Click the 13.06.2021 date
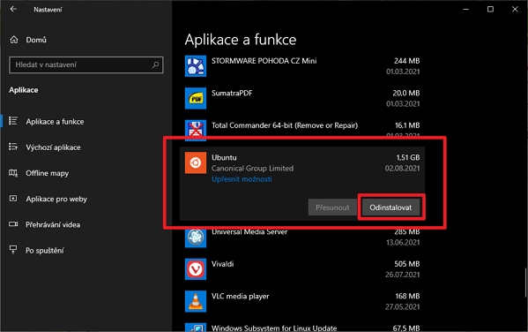The width and height of the screenshot is (528, 332). coord(403,242)
